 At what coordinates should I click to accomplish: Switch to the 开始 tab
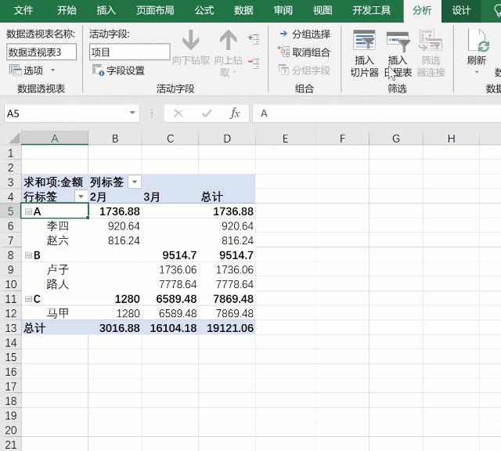(x=67, y=10)
